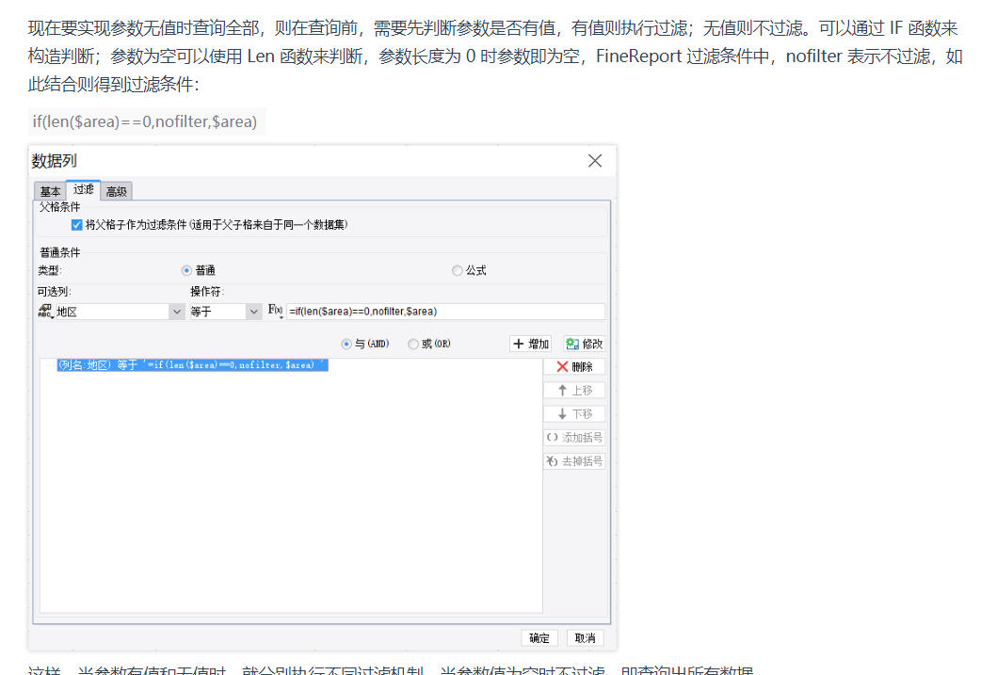Image resolution: width=981 pixels, height=675 pixels.
Task: Open the 等于 operator dropdown
Action: pyautogui.click(x=253, y=311)
